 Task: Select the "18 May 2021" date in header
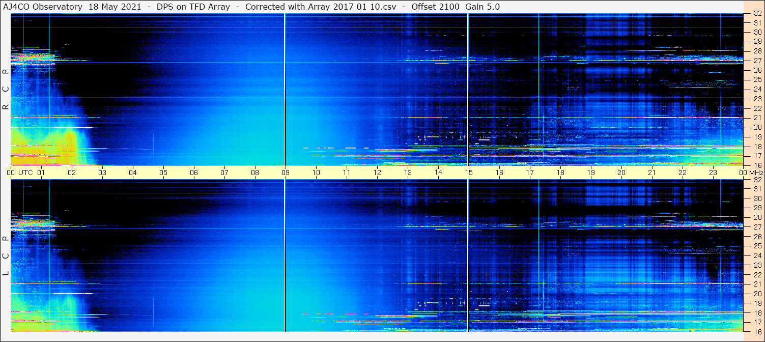(115, 7)
